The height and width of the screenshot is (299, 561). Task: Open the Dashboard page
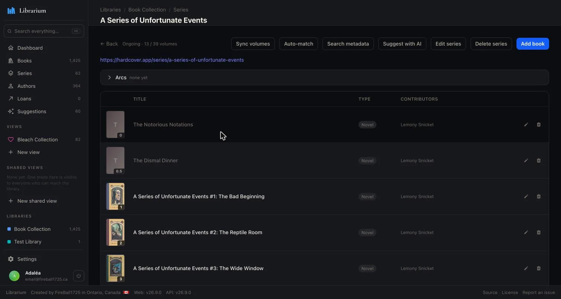44,48
